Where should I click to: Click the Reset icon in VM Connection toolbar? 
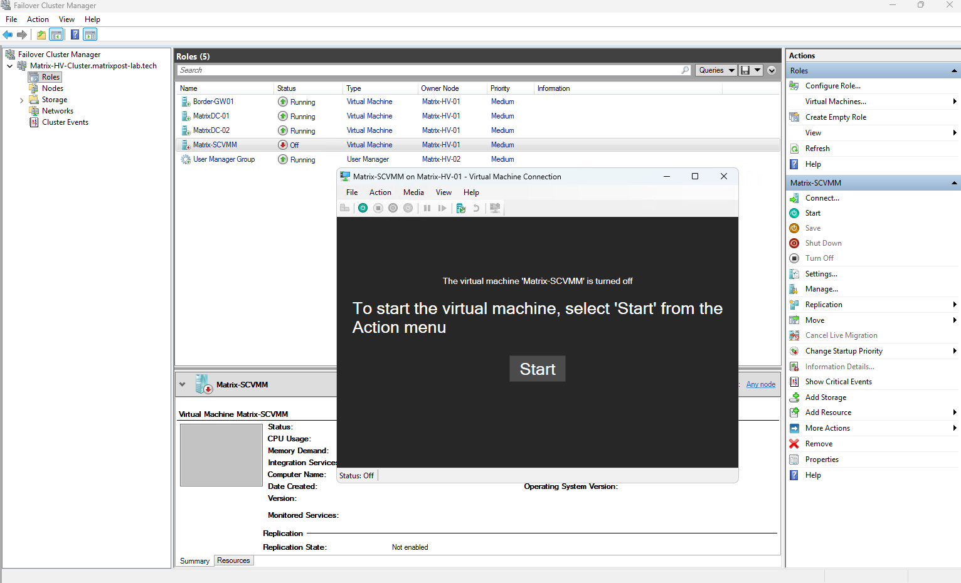442,208
